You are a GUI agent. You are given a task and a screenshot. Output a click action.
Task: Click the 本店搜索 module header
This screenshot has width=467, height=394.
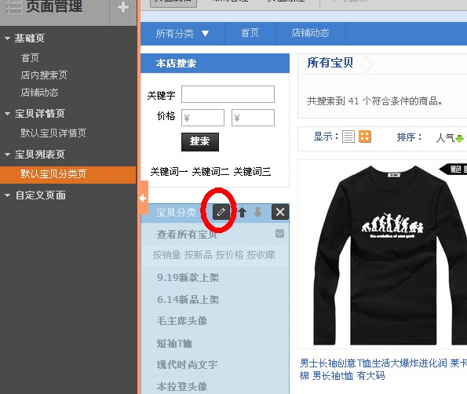point(215,63)
